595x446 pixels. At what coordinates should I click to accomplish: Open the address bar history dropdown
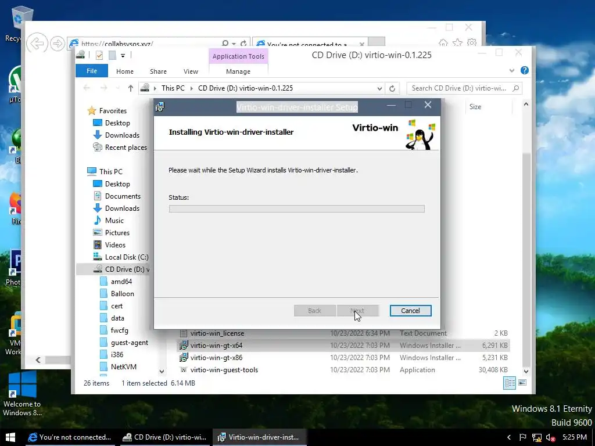(379, 88)
